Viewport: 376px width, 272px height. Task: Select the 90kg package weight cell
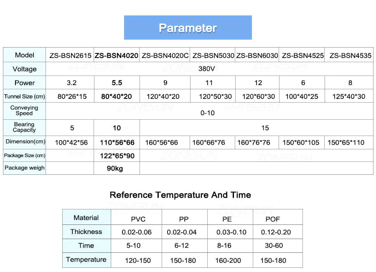tap(117, 169)
